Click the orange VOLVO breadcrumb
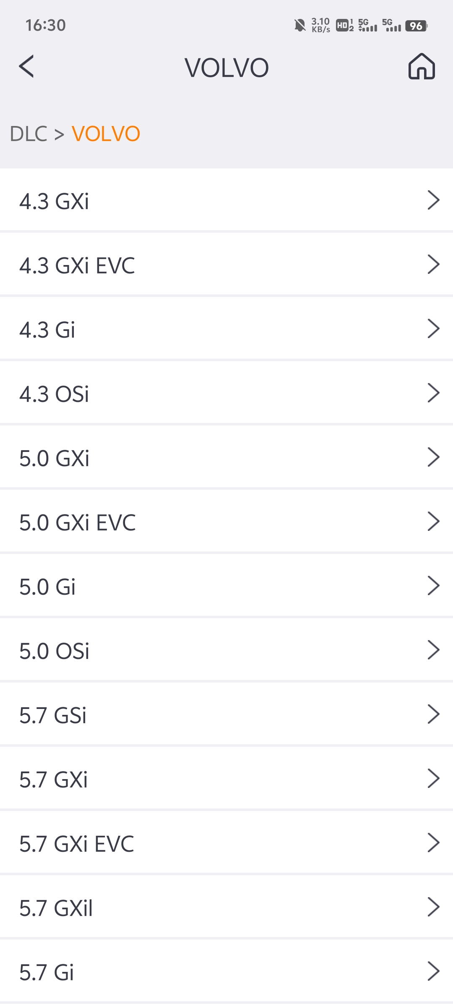Screen dimensions: 453x1008 [x=106, y=134]
